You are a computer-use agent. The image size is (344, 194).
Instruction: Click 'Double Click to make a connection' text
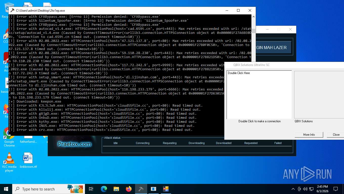(260, 121)
